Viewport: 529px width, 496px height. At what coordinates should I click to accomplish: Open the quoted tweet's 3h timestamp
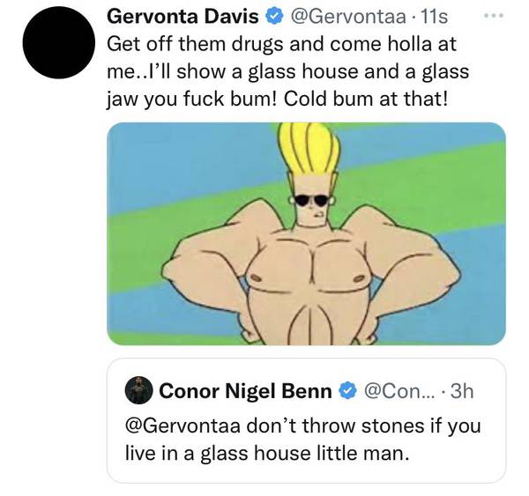click(461, 389)
